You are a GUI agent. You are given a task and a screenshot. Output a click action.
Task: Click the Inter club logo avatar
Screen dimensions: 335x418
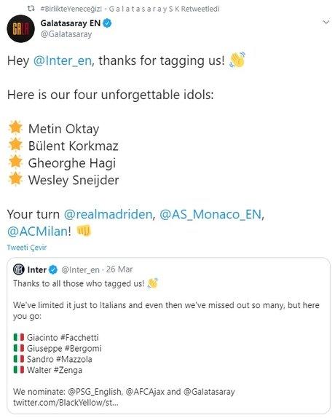point(19,269)
